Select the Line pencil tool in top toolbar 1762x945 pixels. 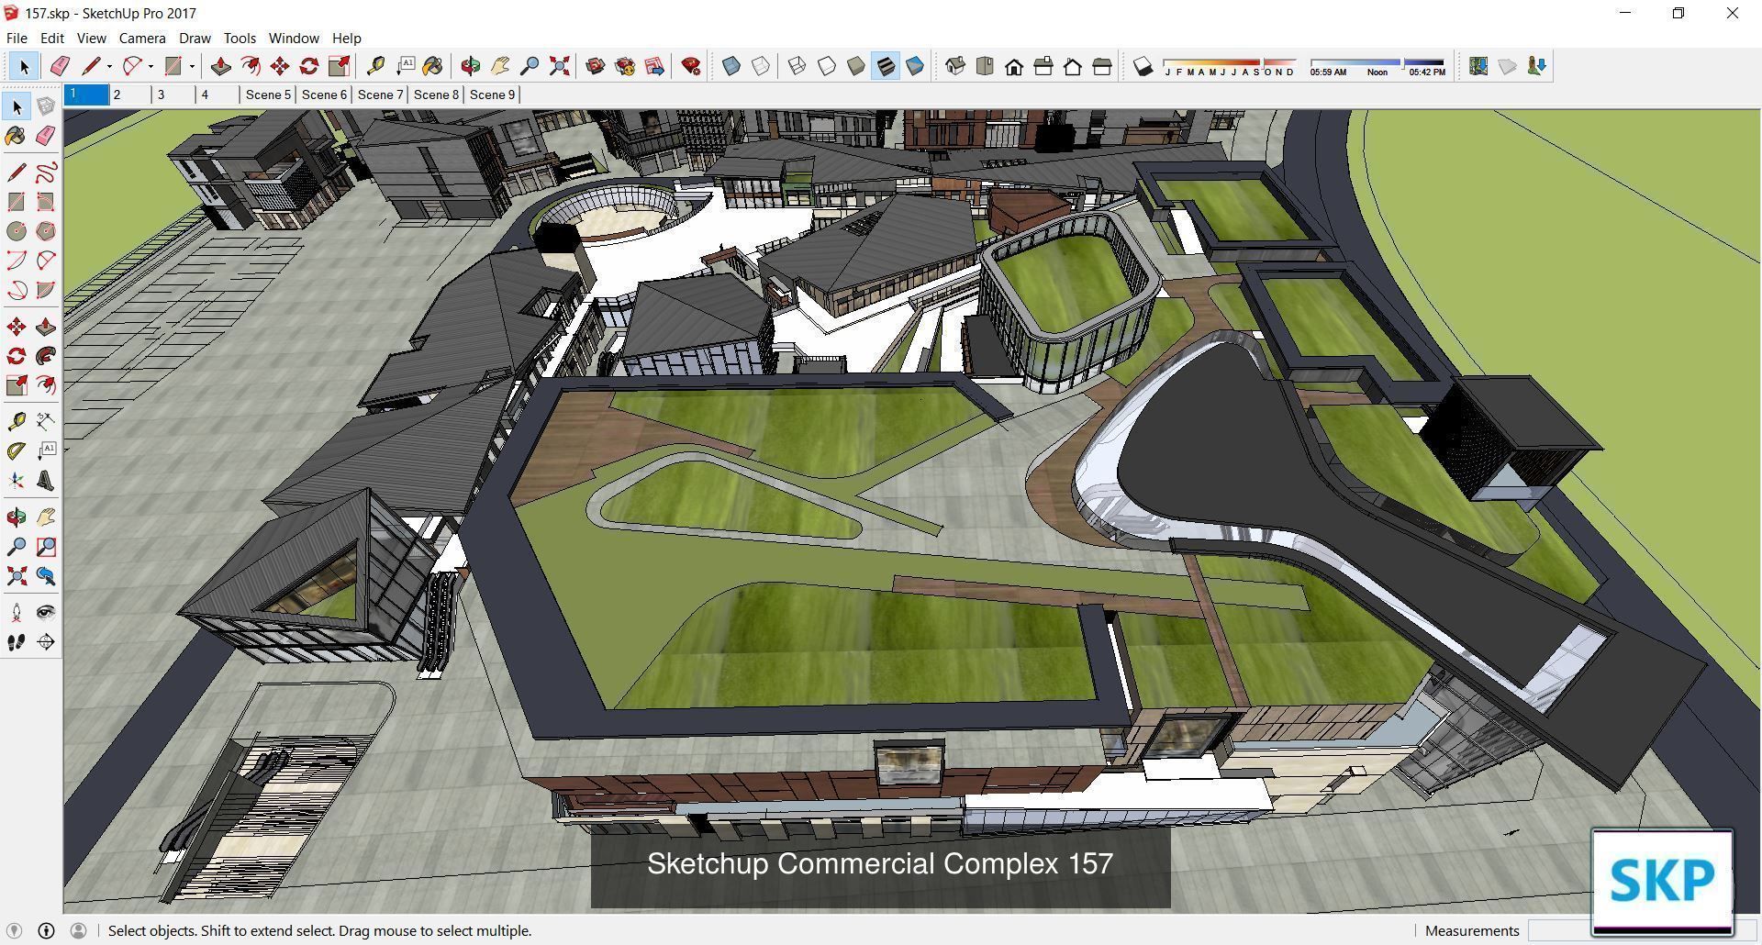[x=90, y=66]
